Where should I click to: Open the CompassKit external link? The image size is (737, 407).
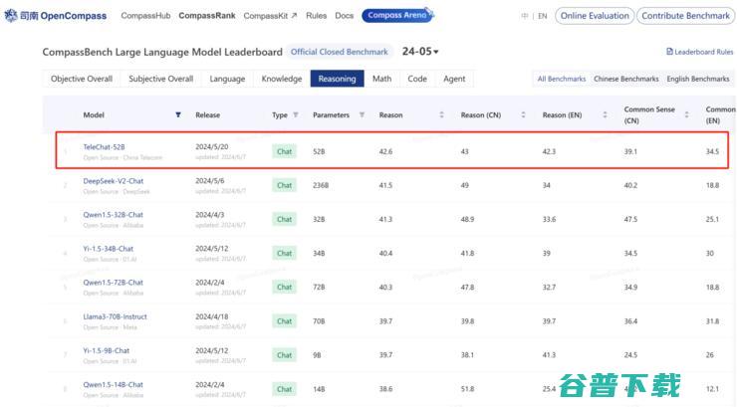270,16
